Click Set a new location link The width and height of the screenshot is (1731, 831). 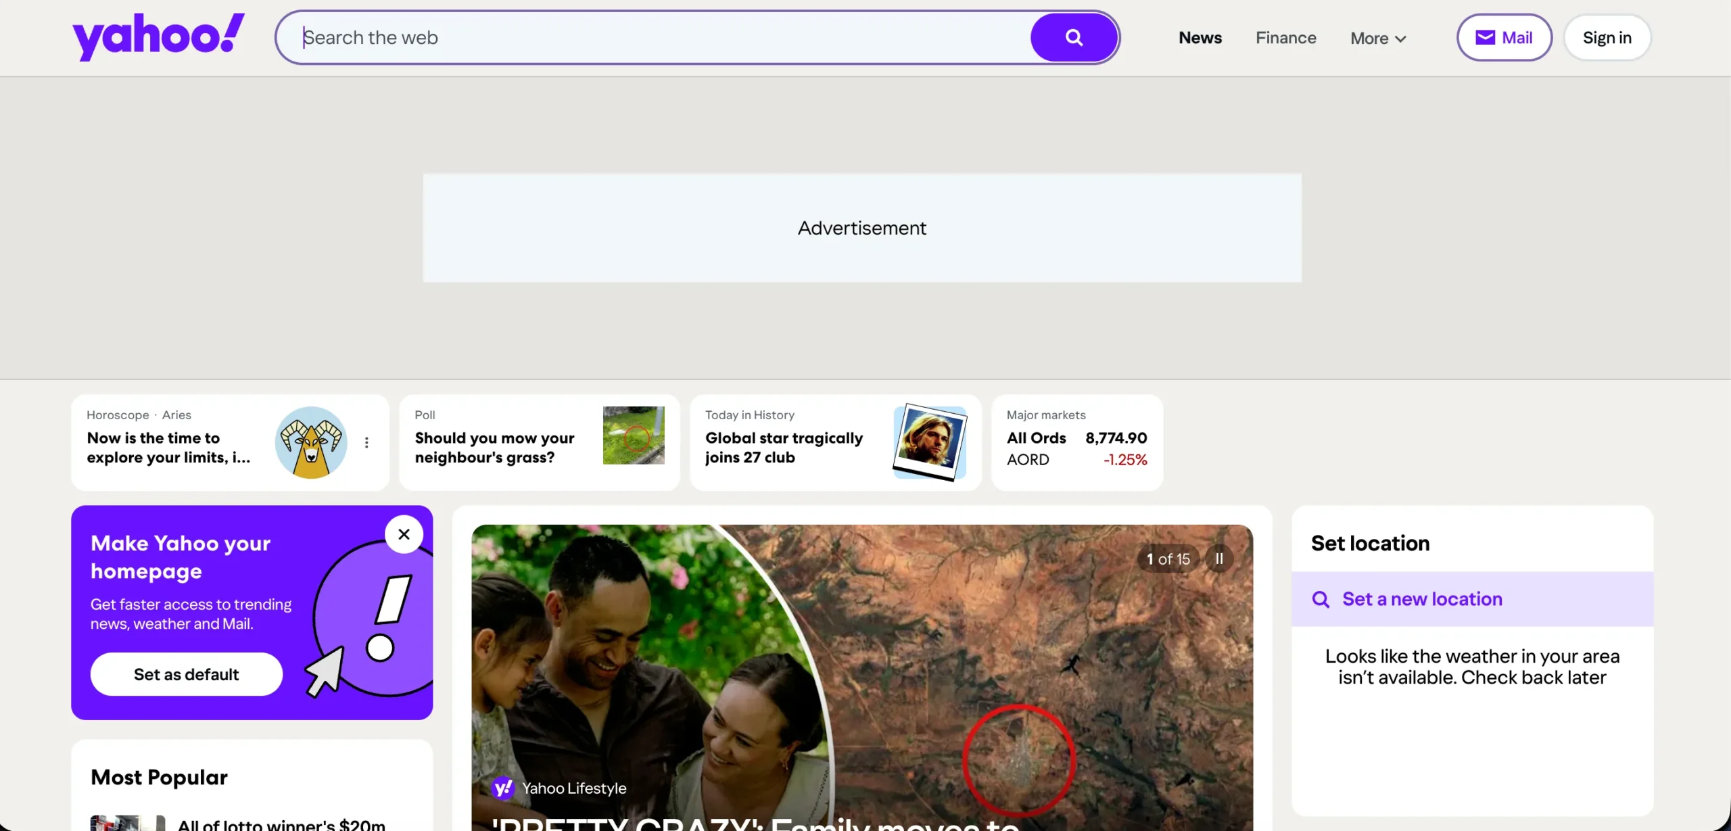(x=1422, y=599)
